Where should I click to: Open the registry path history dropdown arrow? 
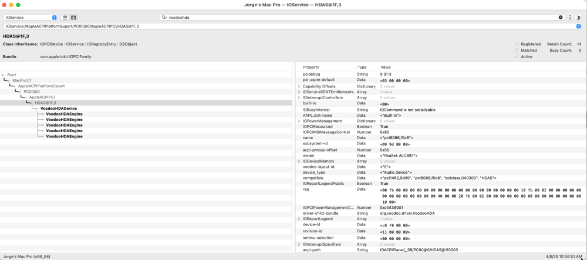click(578, 26)
